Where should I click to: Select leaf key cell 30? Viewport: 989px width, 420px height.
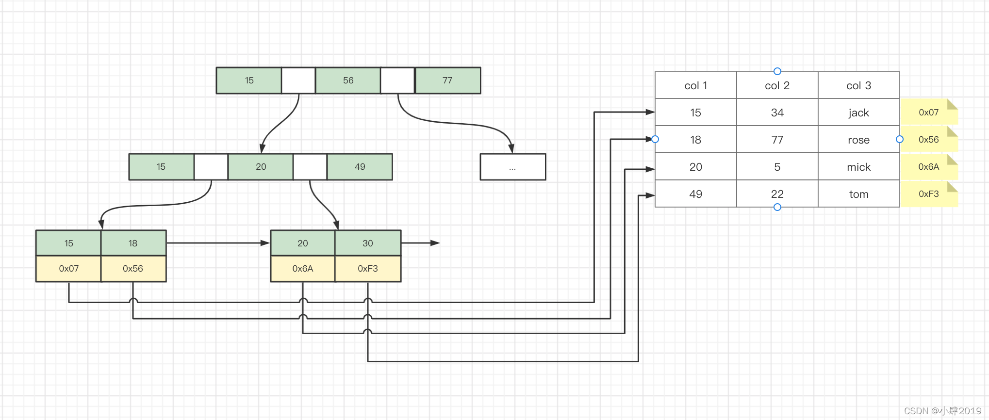pos(368,243)
